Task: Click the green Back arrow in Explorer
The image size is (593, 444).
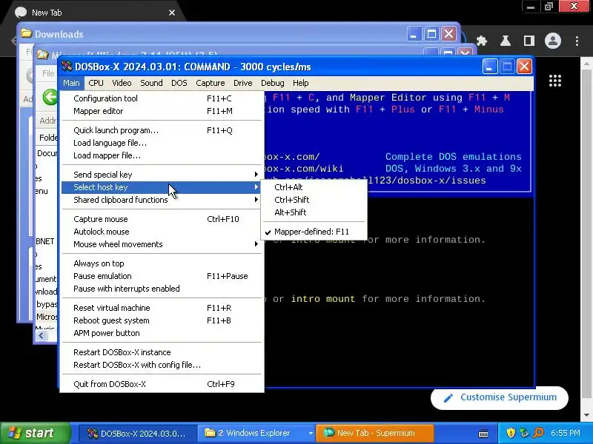Action: [x=50, y=98]
